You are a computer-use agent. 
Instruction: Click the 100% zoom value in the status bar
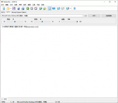3,102
